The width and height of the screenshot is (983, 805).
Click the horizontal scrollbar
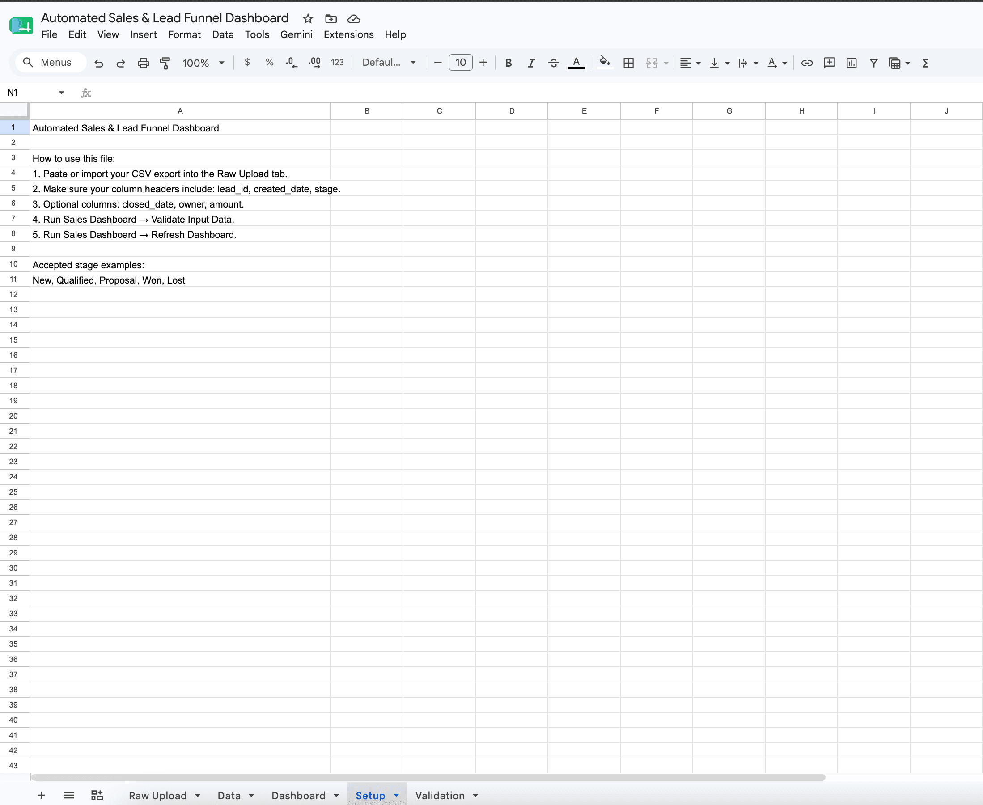[428, 777]
